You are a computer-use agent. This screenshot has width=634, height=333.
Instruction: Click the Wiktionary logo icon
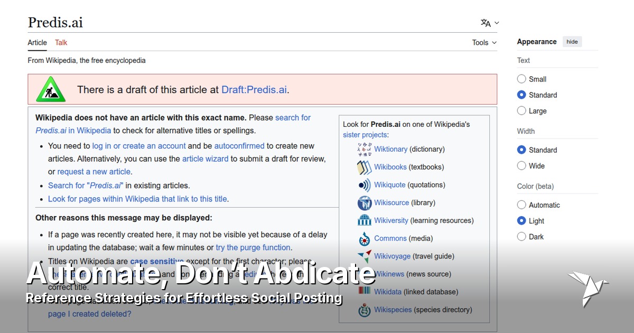[x=365, y=150]
